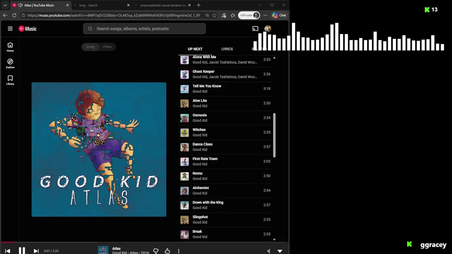Screen dimensions: 452x254
Task: Skip to the next track
Action: [36, 251]
